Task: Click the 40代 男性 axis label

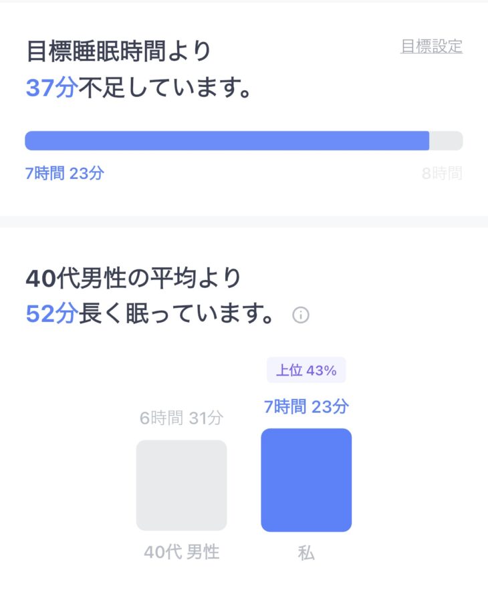Action: 181,553
